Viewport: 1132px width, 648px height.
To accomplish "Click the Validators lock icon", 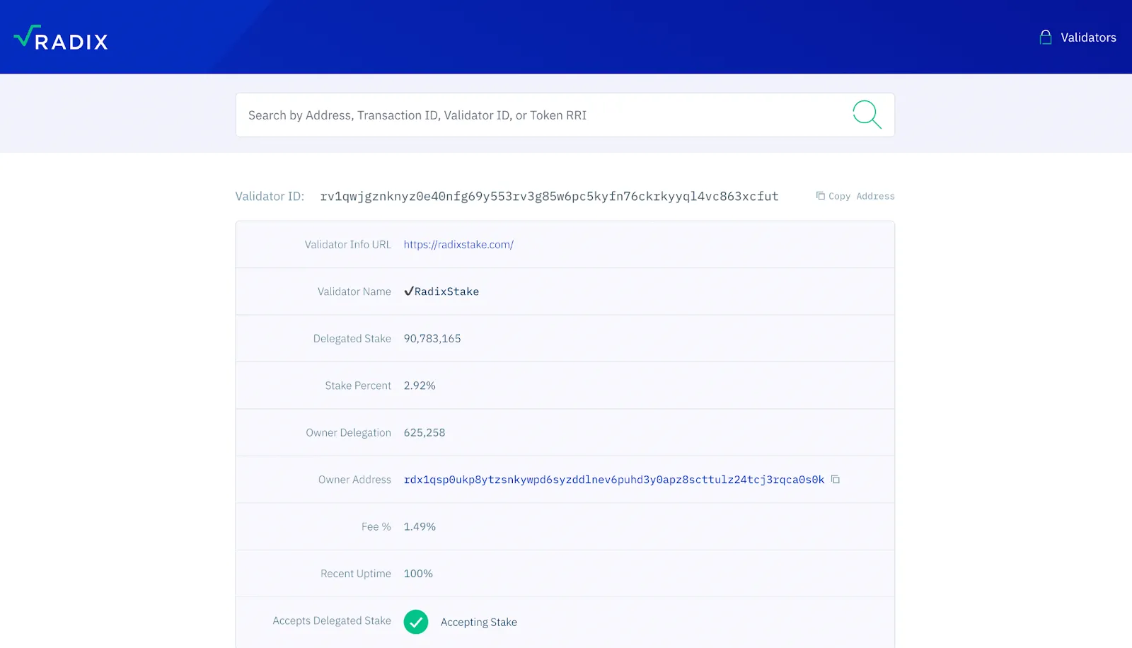I will click(x=1045, y=37).
